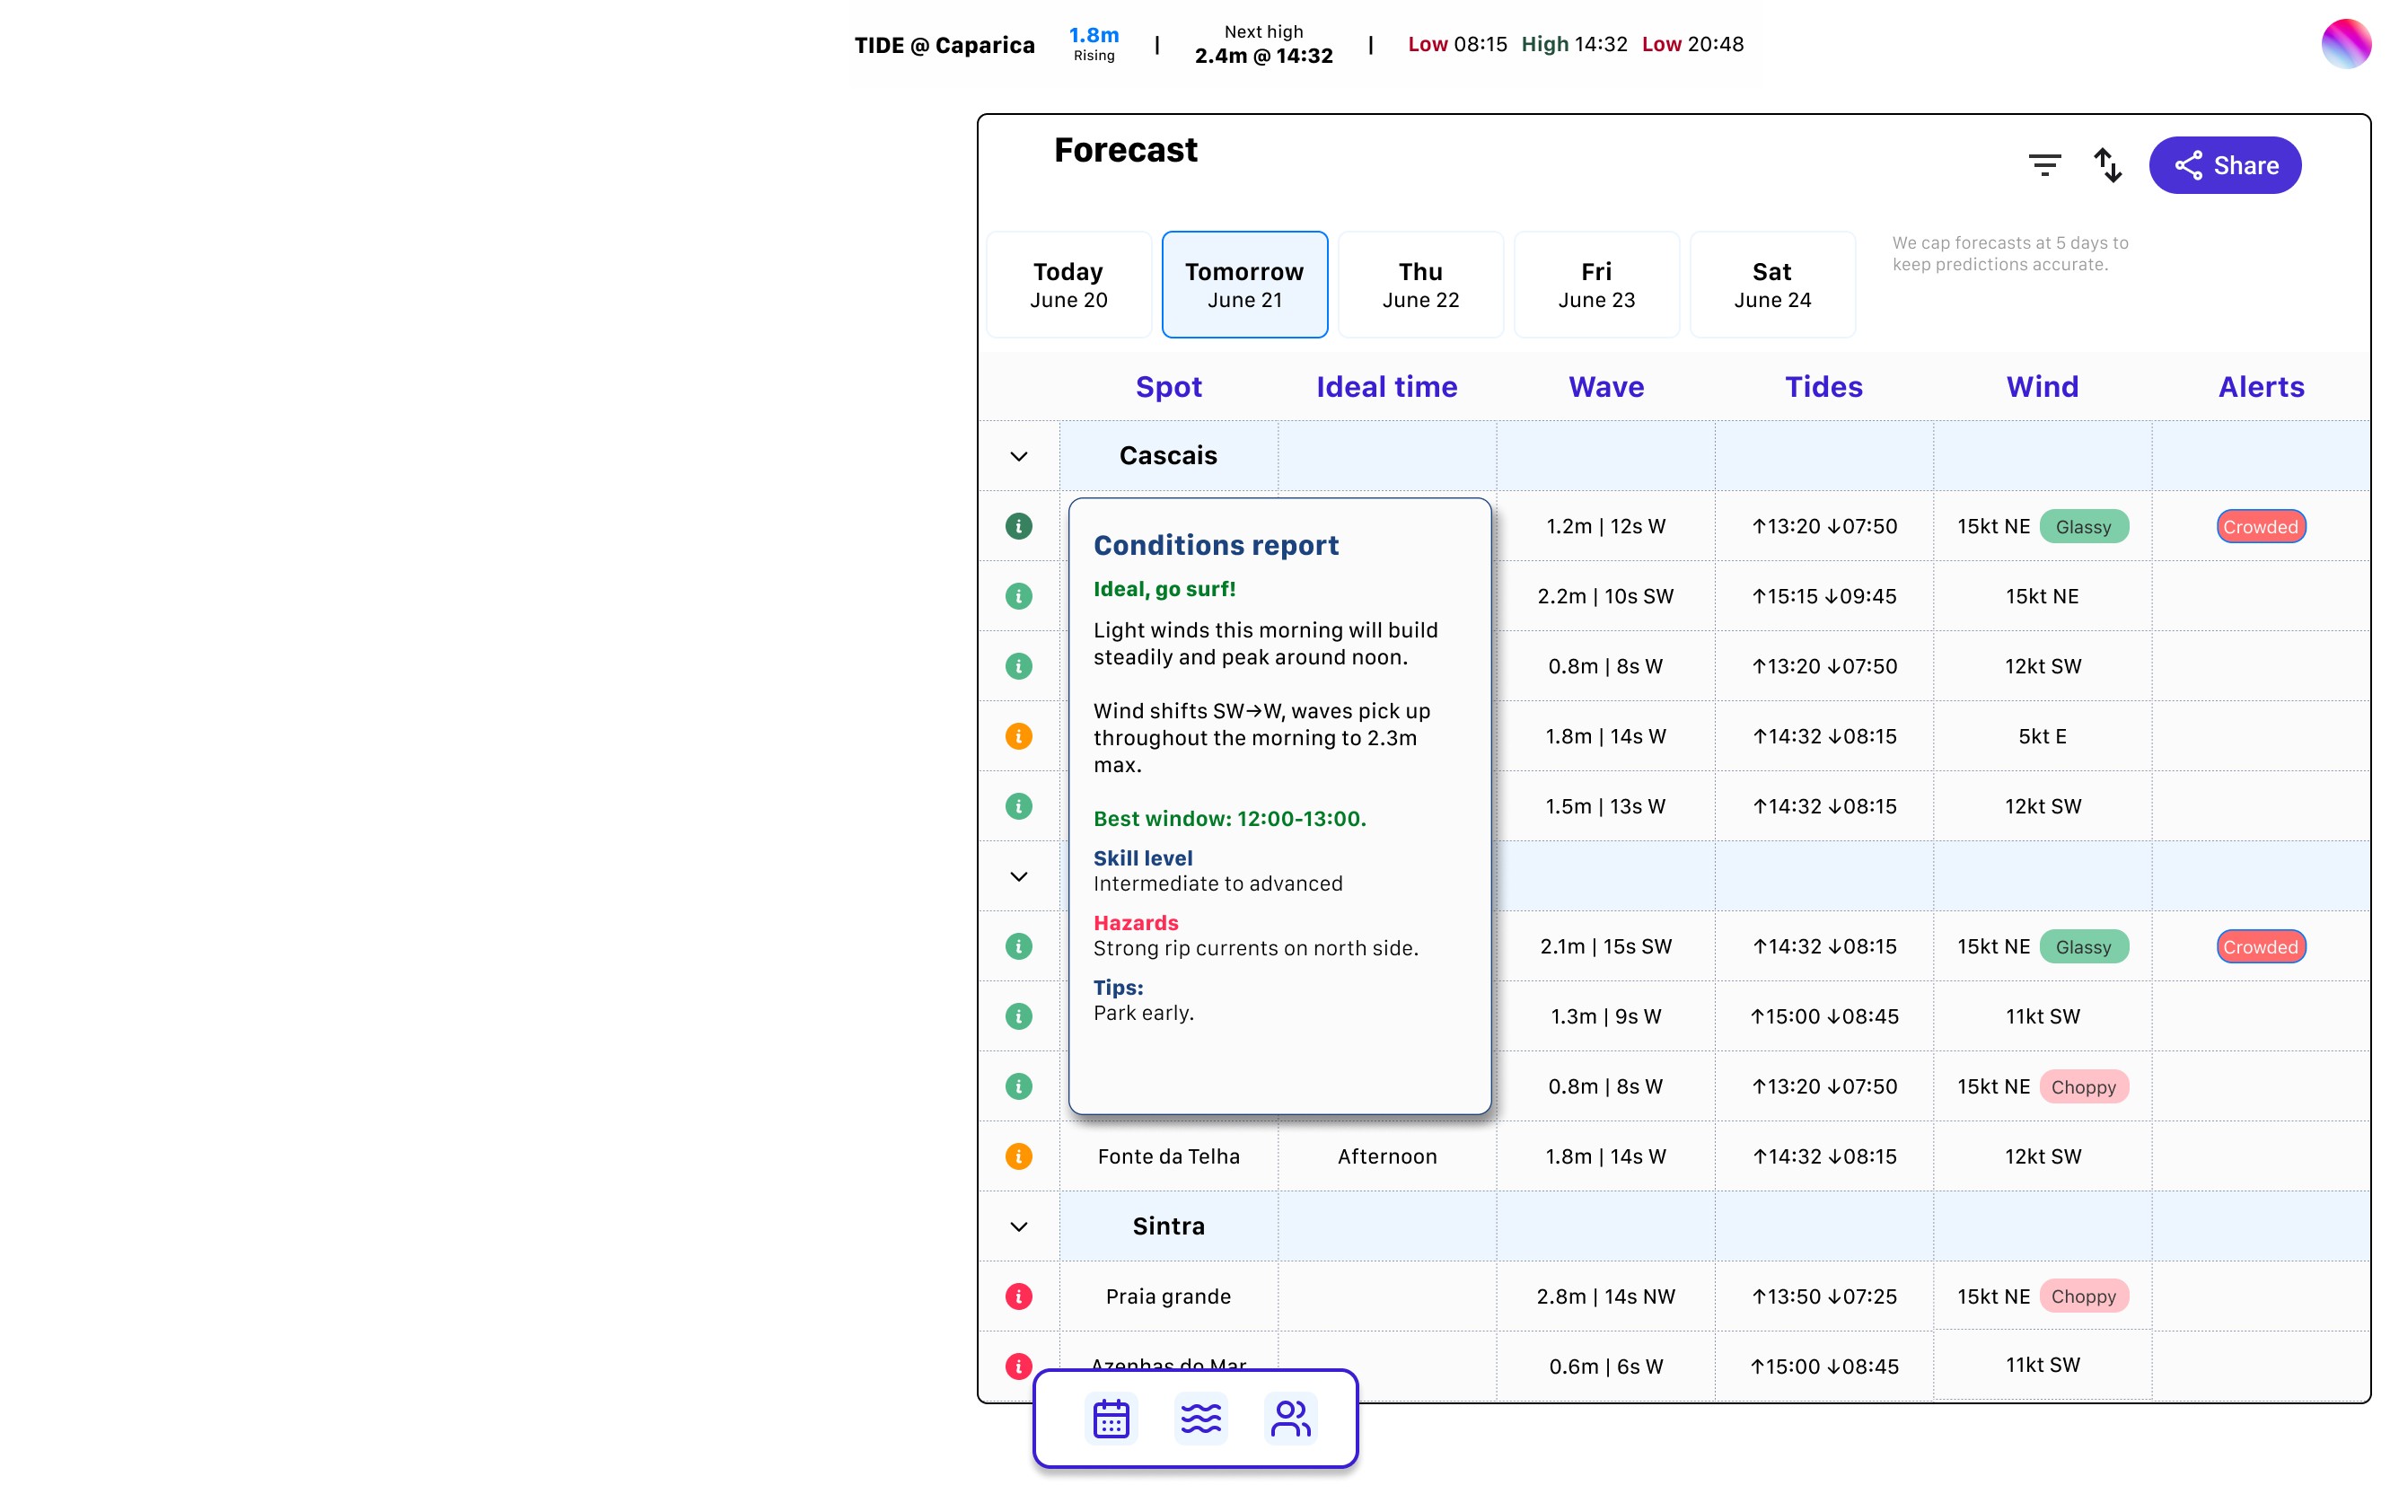Open the filter options icon
This screenshot has height=1494, width=2390.
coord(2043,165)
